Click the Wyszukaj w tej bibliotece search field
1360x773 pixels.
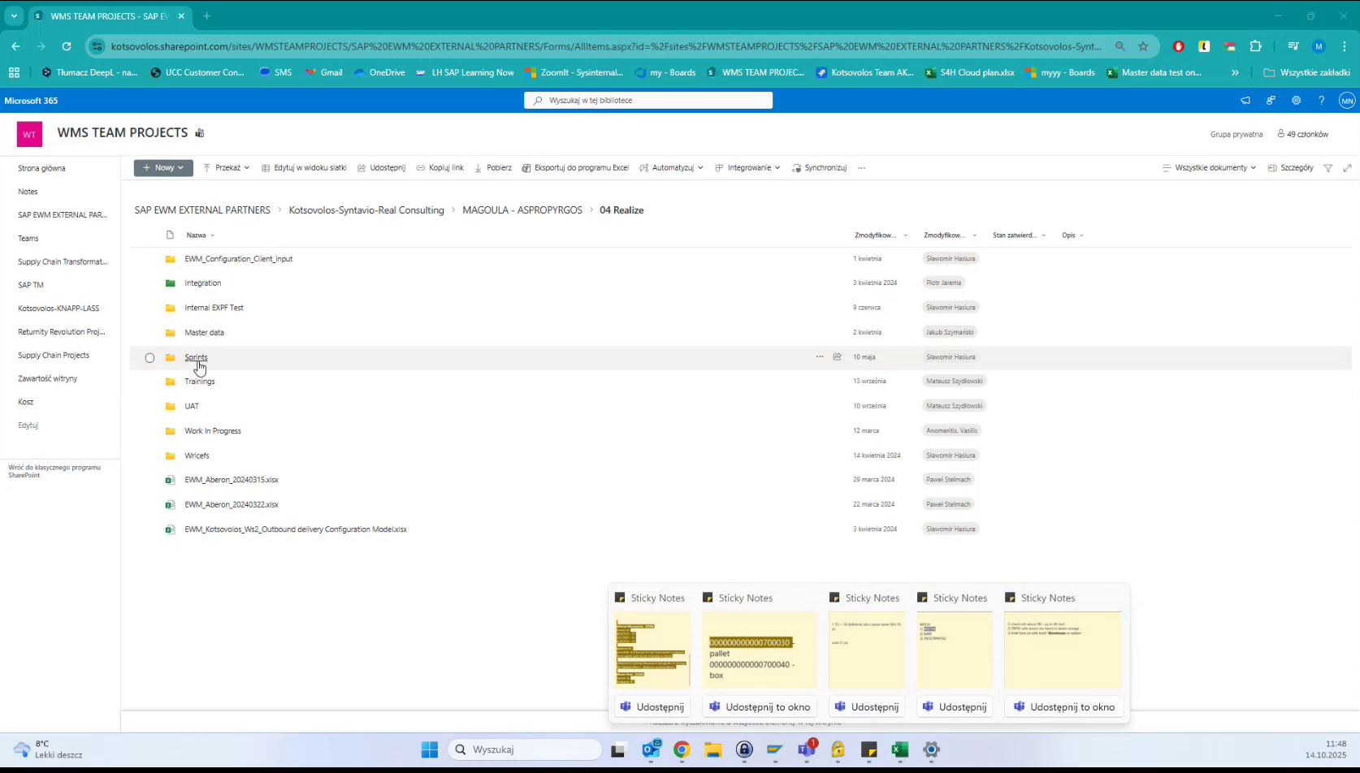[648, 100]
